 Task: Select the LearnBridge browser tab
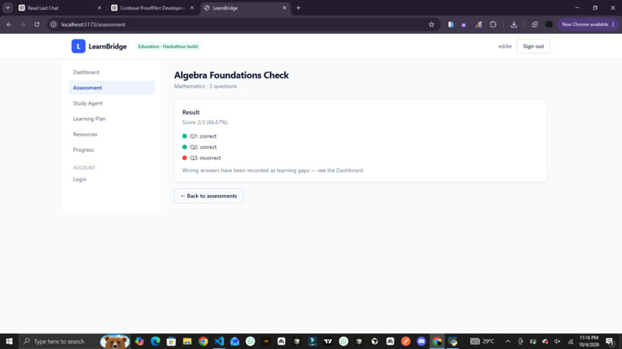pos(245,8)
